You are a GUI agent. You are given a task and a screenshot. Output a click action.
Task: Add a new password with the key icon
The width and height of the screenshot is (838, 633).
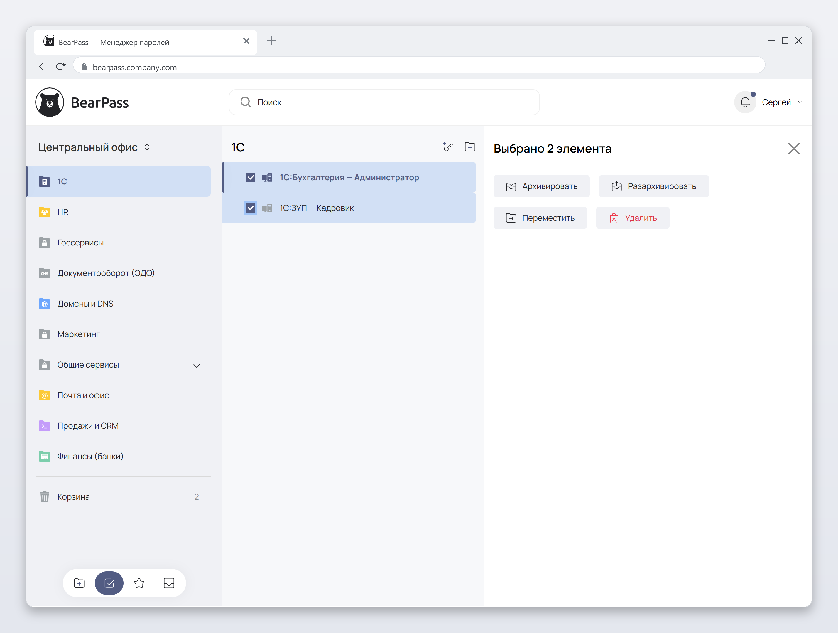(x=448, y=147)
